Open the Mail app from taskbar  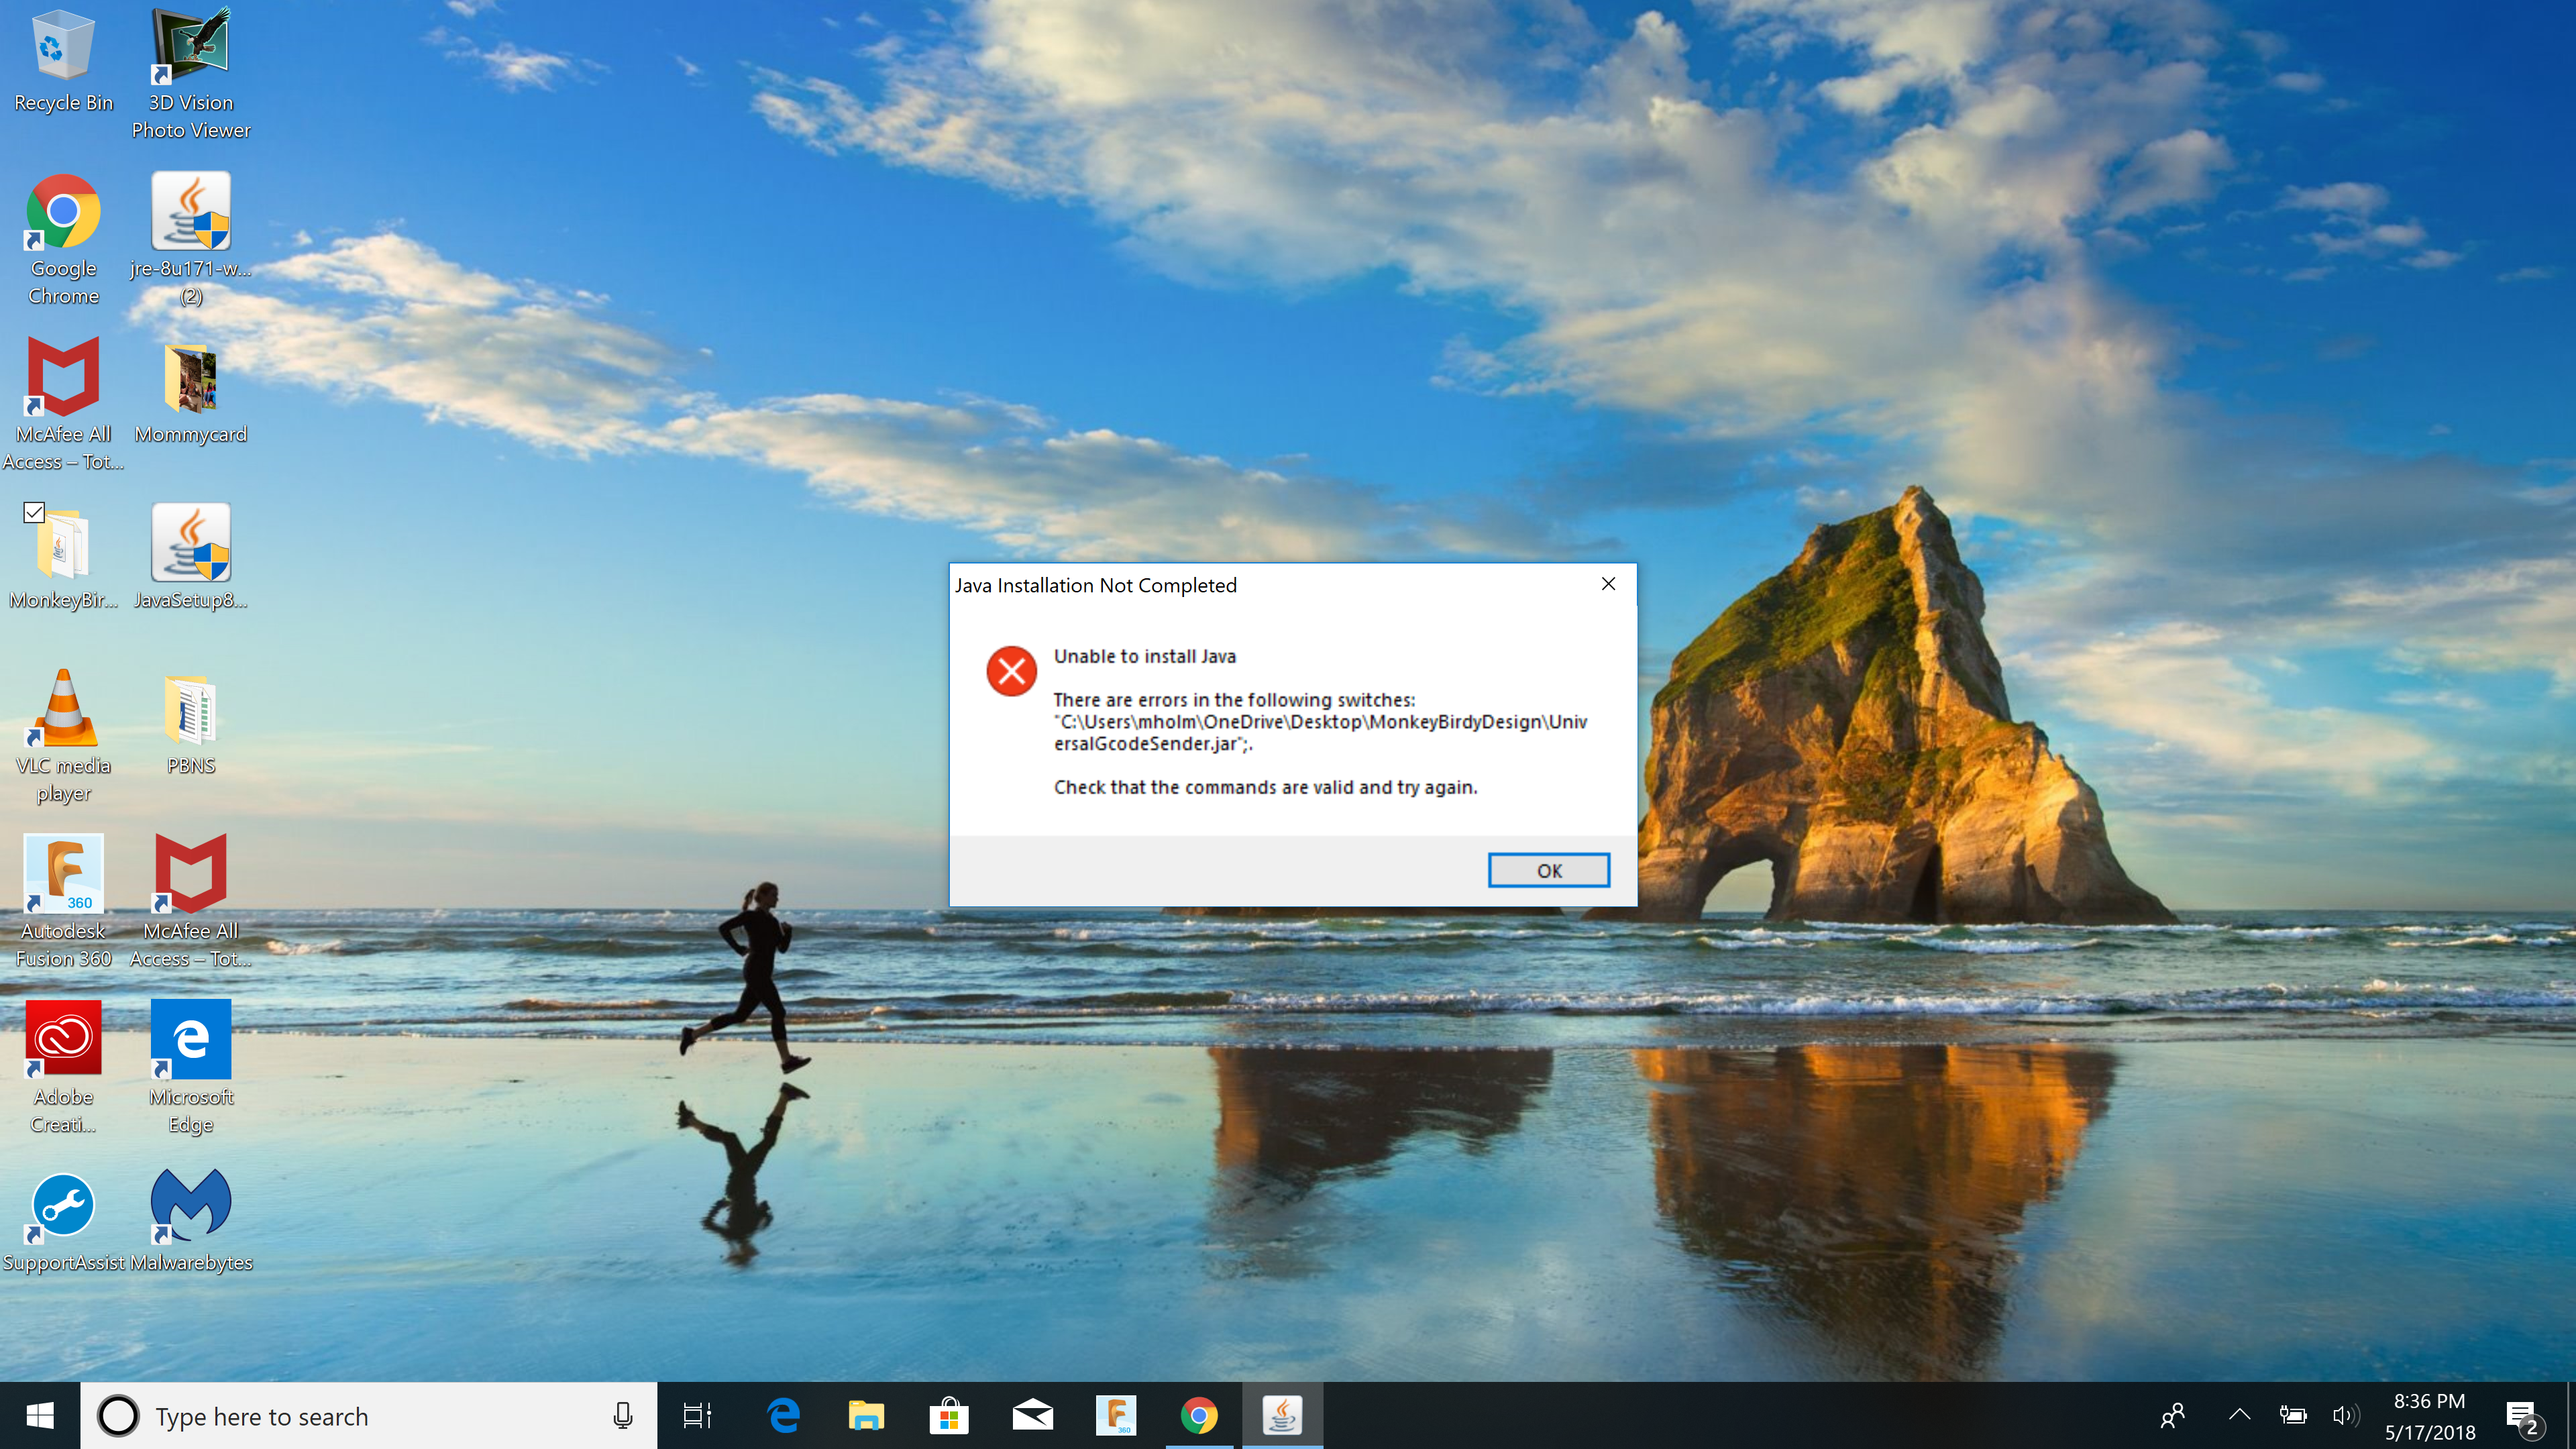click(x=1032, y=1416)
